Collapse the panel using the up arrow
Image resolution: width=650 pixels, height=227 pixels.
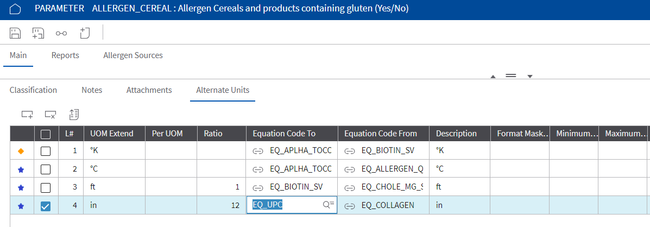pyautogui.click(x=493, y=77)
